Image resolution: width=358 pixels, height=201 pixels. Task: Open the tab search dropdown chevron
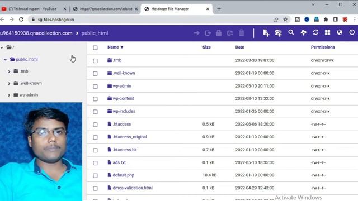[313, 4]
